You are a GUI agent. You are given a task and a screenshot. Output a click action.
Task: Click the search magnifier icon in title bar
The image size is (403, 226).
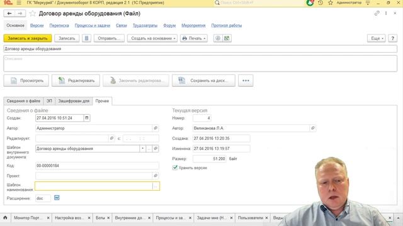pos(217,3)
